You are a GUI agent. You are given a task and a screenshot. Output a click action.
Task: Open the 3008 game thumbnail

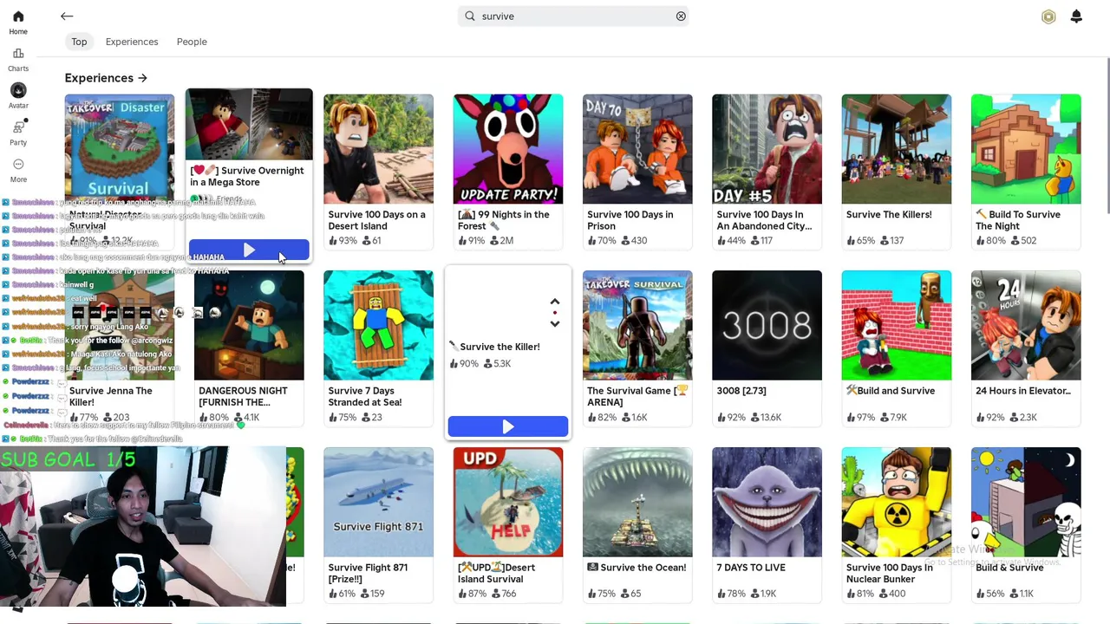(767, 325)
